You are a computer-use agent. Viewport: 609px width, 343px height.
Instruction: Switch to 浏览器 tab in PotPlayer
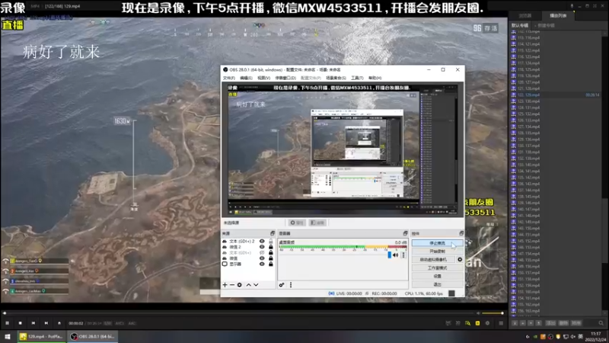(525, 16)
